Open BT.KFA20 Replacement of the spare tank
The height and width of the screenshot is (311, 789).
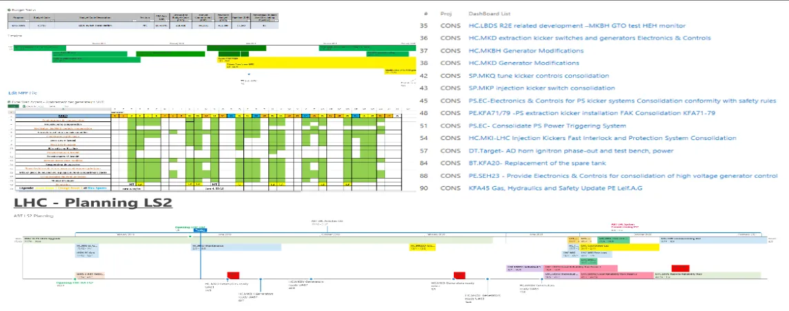point(537,163)
